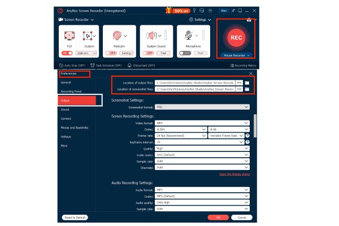Open Recording History
The image size is (339, 226).
(x=243, y=66)
